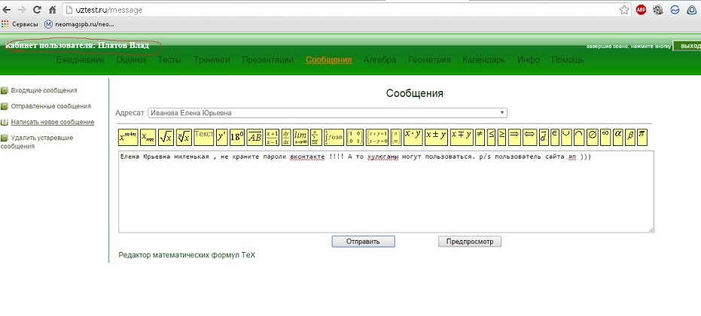This screenshot has height=316, width=701.
Task: Insert the square root symbol
Action: pos(166,137)
